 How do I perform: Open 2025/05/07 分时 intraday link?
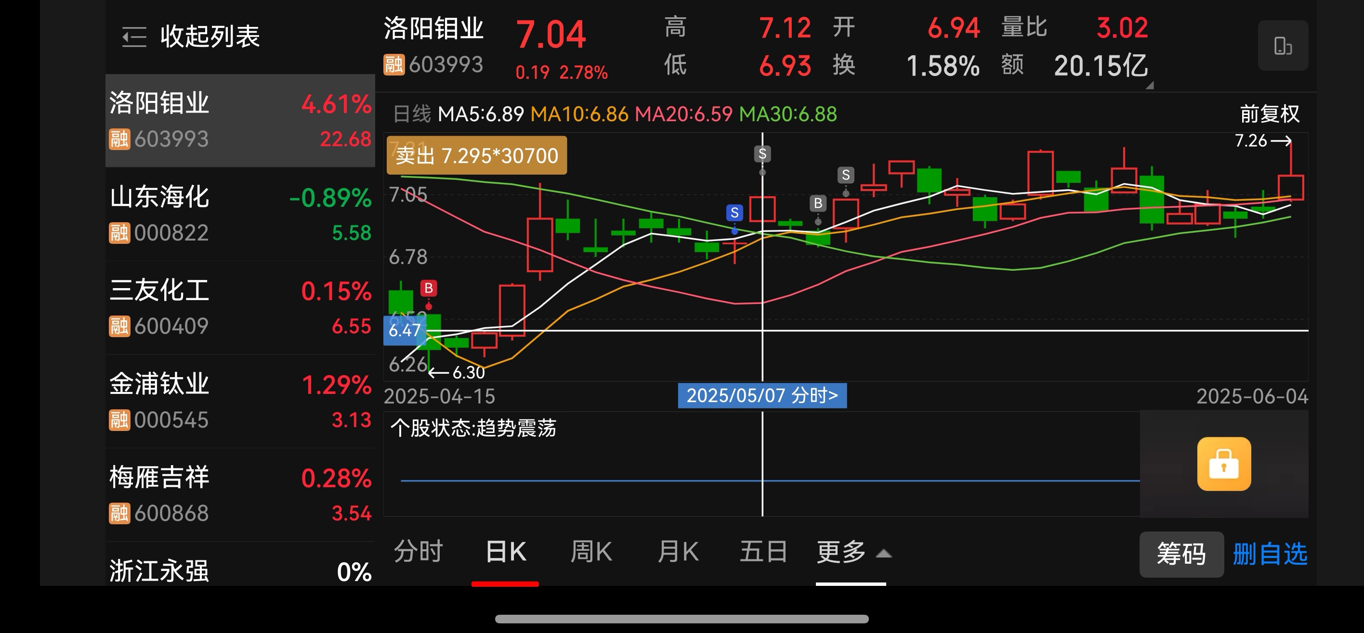[x=762, y=395]
